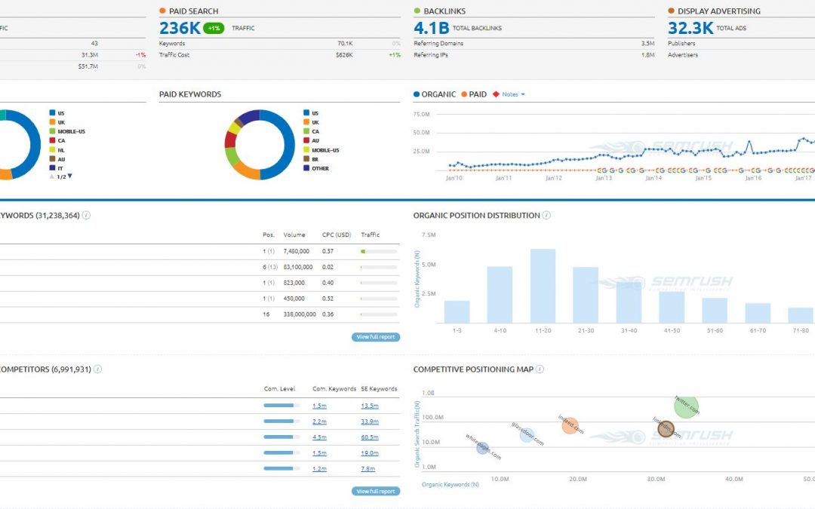
Task: Click competition level bar in the 60.5m row
Action: click(x=281, y=437)
